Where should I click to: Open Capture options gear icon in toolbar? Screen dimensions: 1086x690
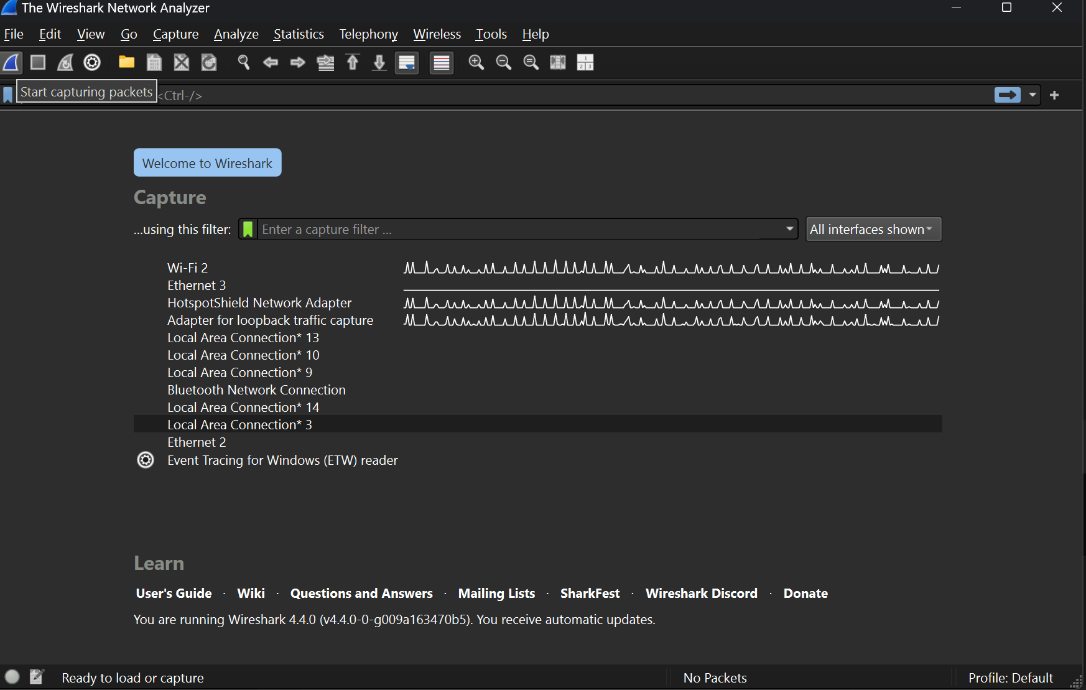(92, 62)
